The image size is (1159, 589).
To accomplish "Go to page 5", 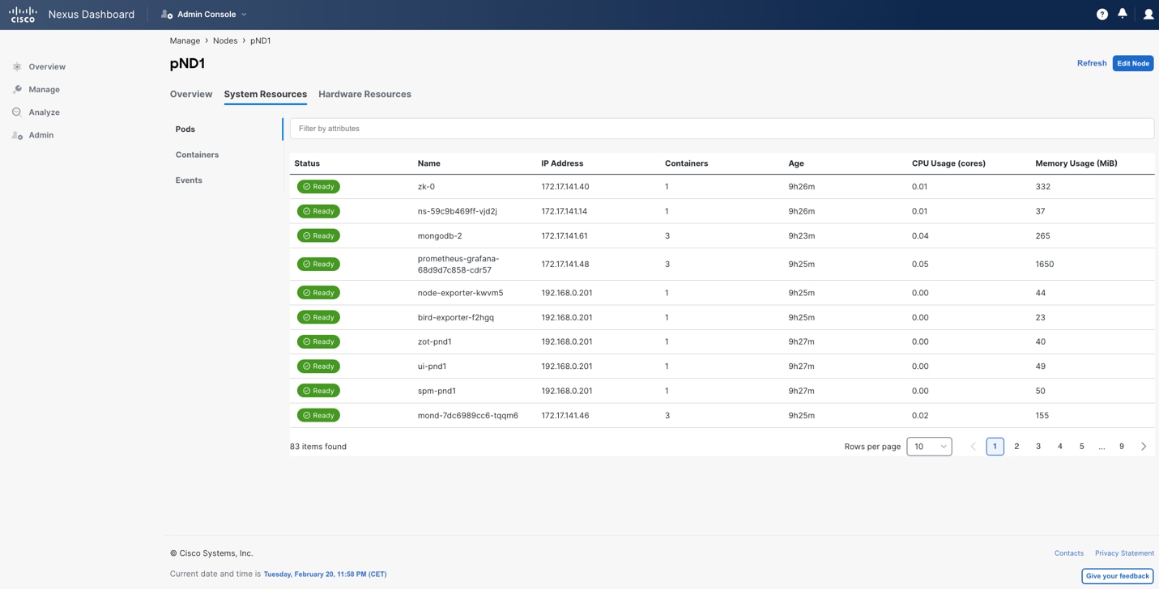I will tap(1082, 447).
